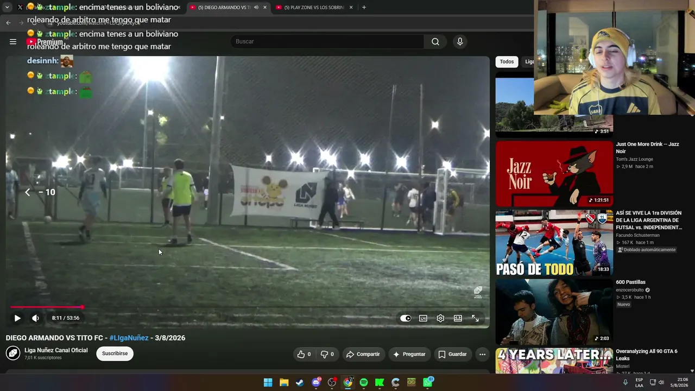The height and width of the screenshot is (391, 695).
Task: Open the YouTube hamburger guide menu
Action: [x=13, y=41]
